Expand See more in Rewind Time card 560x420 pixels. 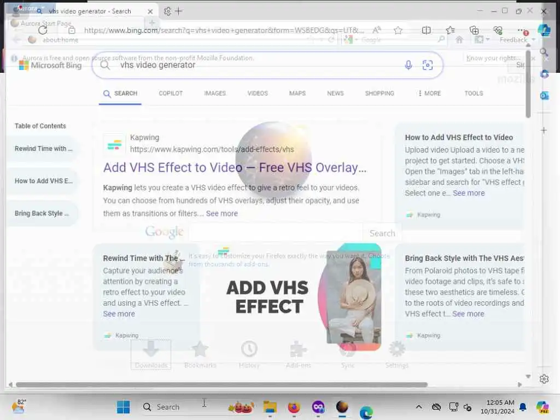119,314
